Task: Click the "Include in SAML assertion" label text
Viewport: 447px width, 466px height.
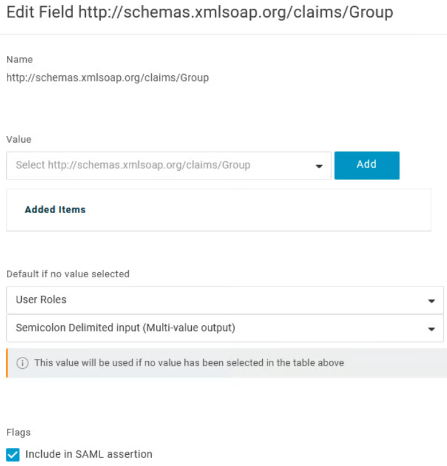Action: pos(89,455)
